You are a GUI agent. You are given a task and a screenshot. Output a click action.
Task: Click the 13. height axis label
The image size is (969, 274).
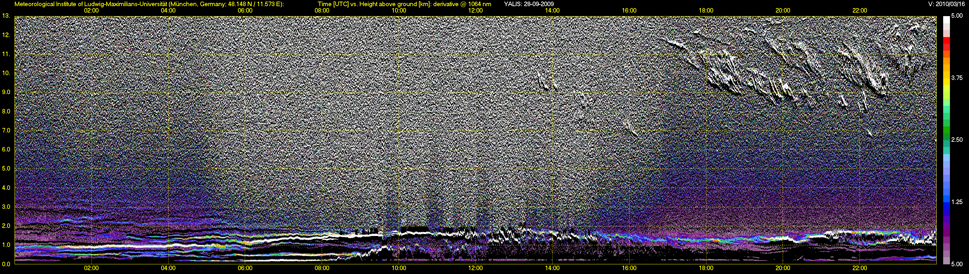(x=6, y=16)
